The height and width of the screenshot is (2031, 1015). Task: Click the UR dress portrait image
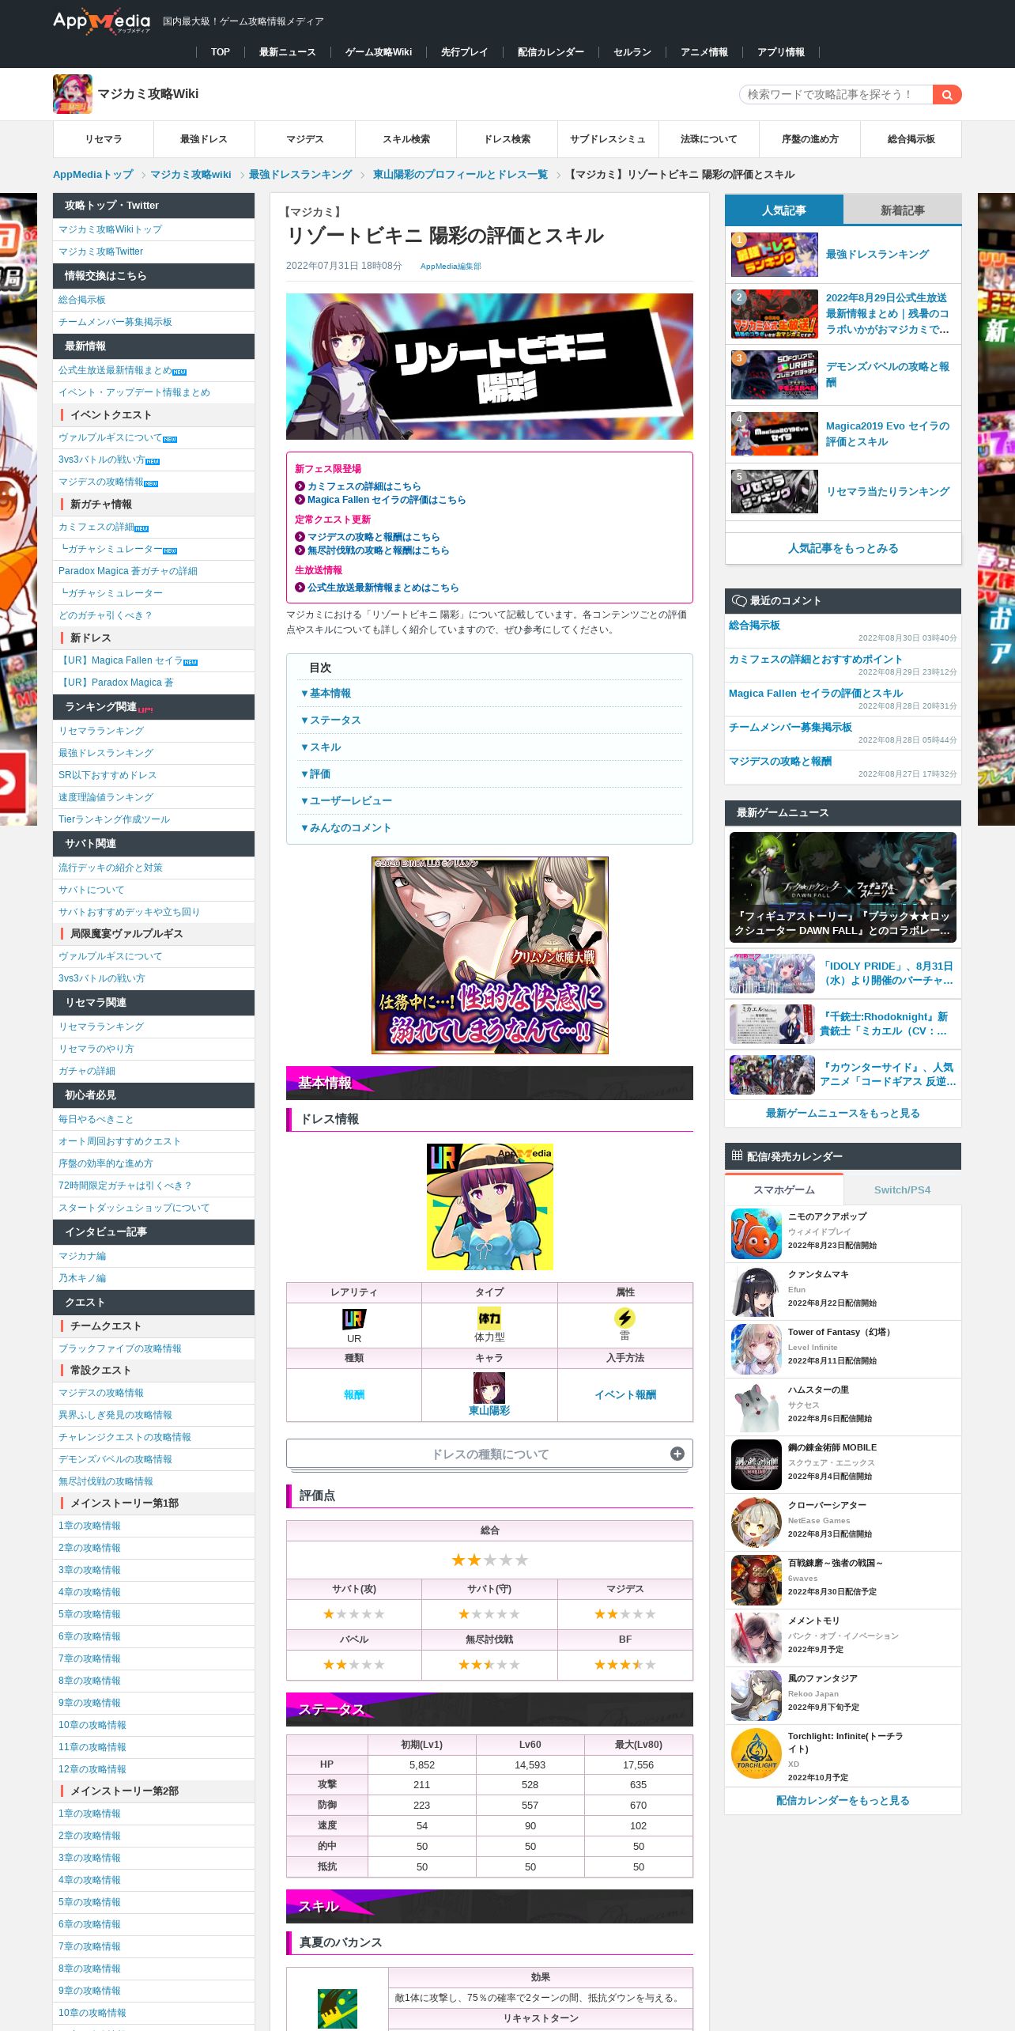(489, 1207)
